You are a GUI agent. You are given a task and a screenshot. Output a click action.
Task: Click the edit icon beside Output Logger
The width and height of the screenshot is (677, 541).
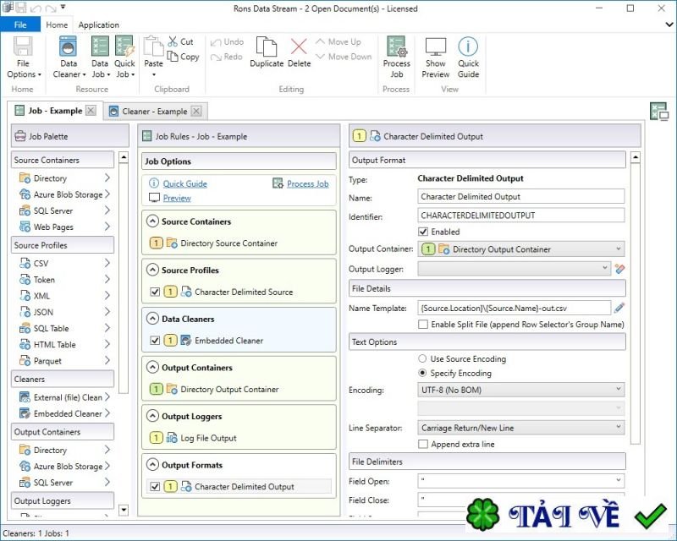[619, 269]
